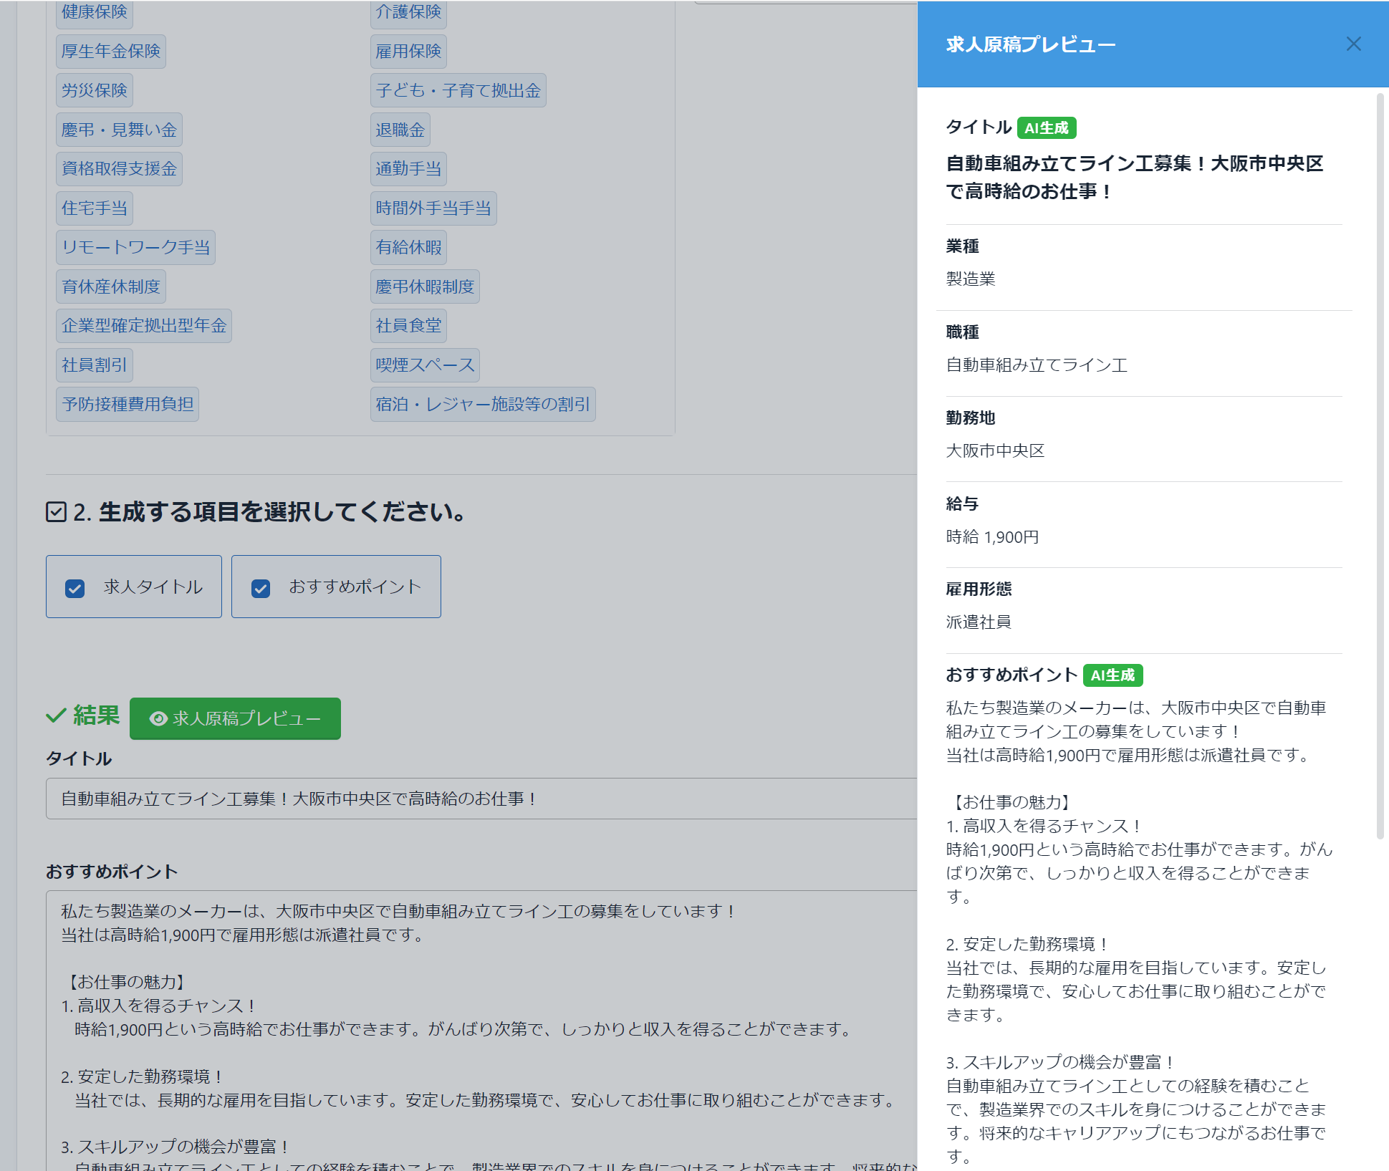Uncheck the おすすめポイント checkbox
The width and height of the screenshot is (1389, 1171).
[261, 588]
